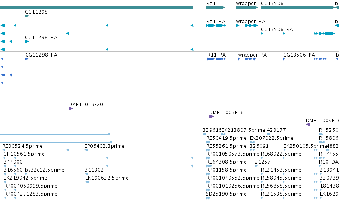Select the wrapper gene bar
Screen dimensions: 339x200
[x=247, y=8]
